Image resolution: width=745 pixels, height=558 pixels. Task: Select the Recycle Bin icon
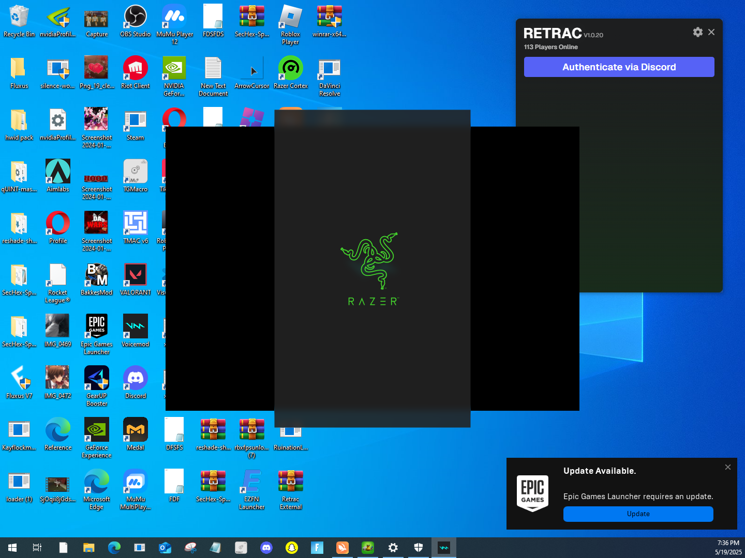click(19, 22)
